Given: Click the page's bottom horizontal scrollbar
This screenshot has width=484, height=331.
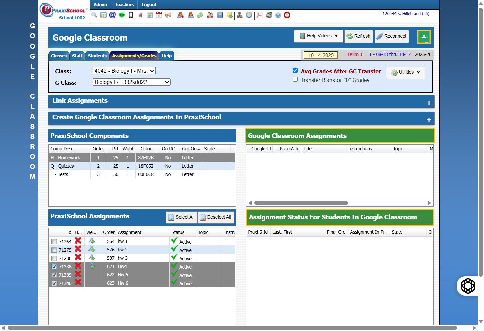Looking at the screenshot, I should coord(232,328).
